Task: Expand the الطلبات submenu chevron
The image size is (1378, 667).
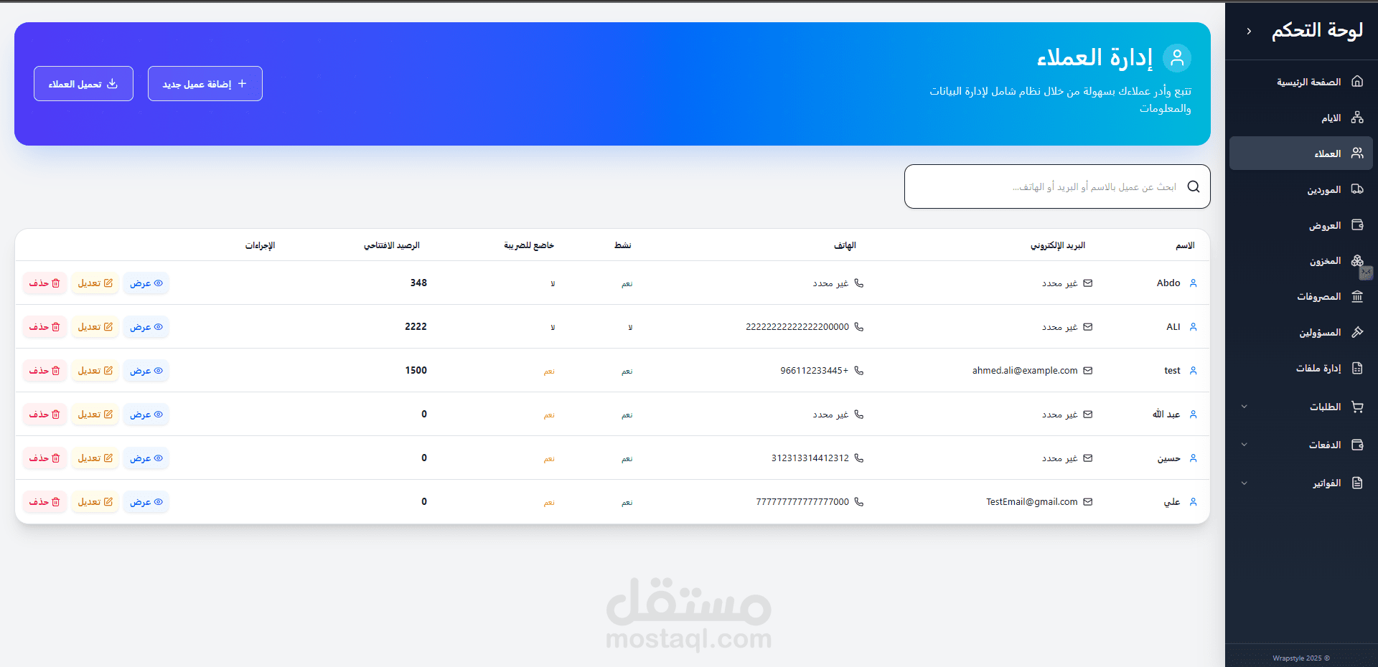Action: point(1245,407)
